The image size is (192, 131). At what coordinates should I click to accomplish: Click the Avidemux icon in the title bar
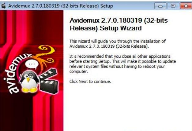pos(3,6)
